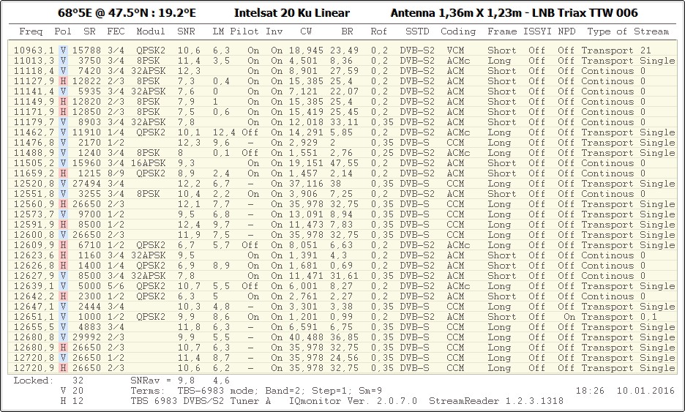Click the Inv column header

(x=274, y=31)
